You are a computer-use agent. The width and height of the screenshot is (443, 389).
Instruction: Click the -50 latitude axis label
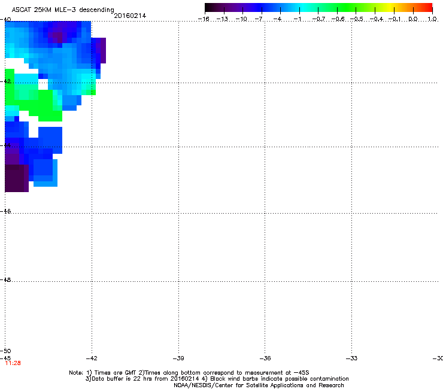[5, 351]
